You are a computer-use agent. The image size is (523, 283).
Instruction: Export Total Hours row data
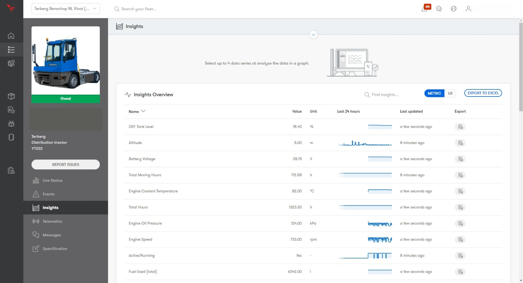pyautogui.click(x=460, y=208)
